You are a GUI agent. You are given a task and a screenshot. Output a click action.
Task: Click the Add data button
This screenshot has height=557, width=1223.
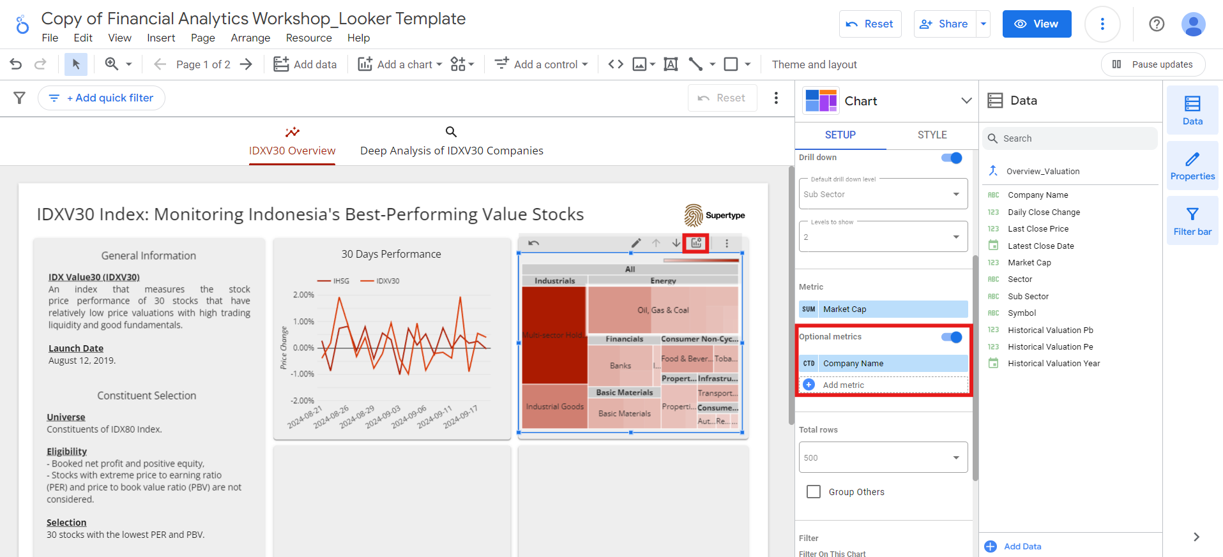305,64
